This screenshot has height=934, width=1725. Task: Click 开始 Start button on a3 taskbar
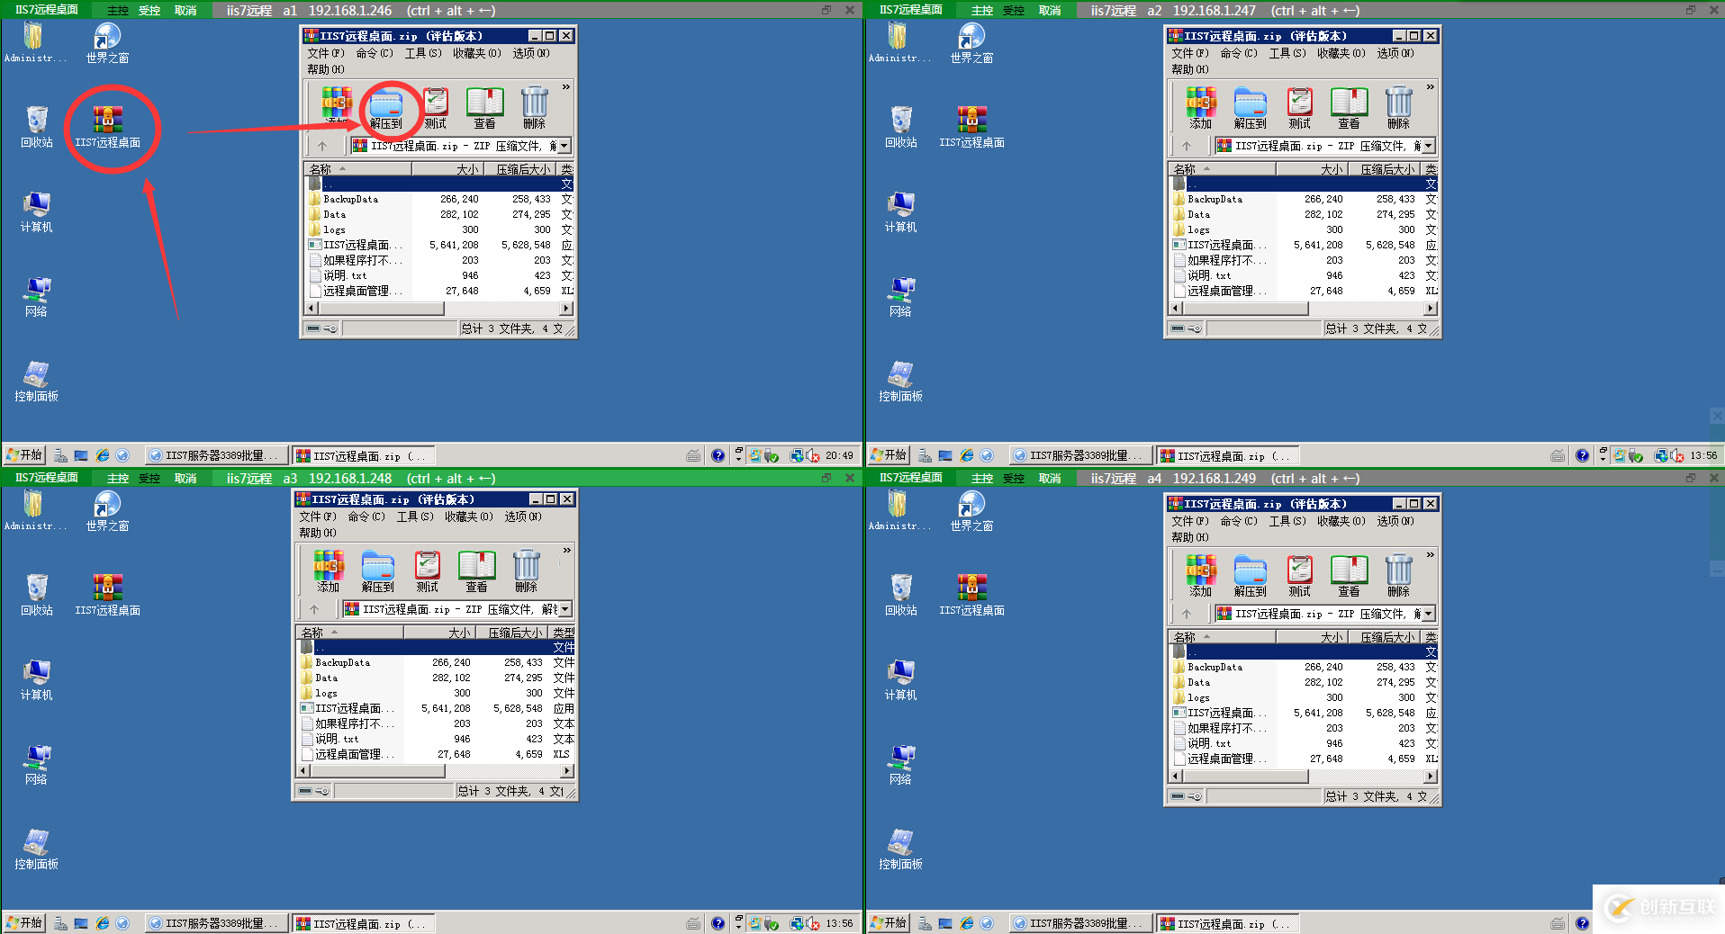coord(24,923)
